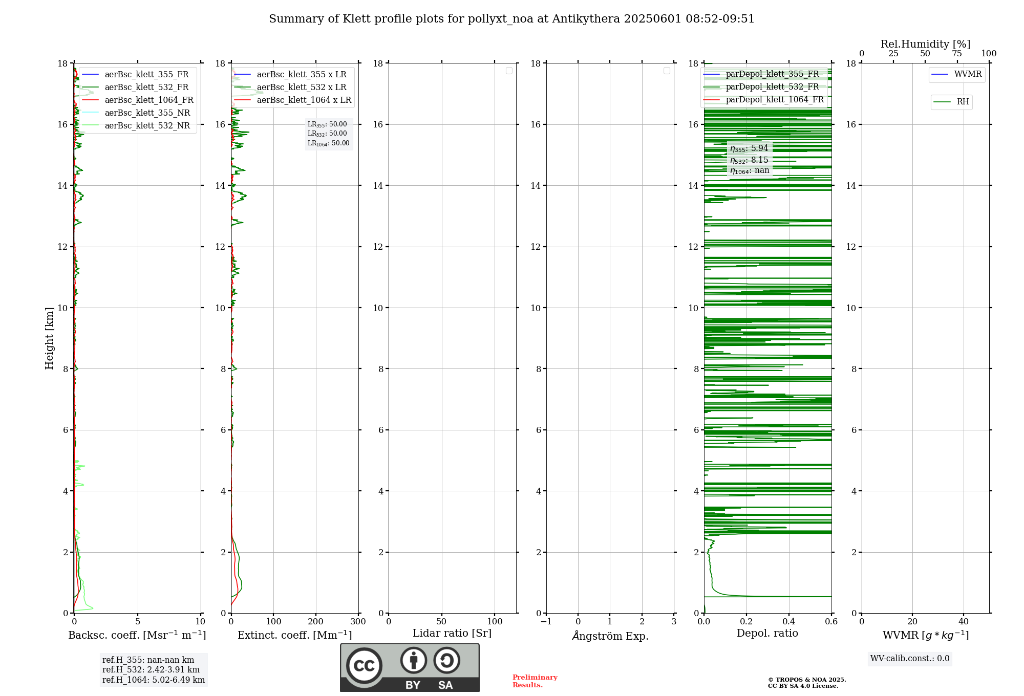Click the share-alike circular arrow icon
The image size is (1024, 696).
coord(447,660)
